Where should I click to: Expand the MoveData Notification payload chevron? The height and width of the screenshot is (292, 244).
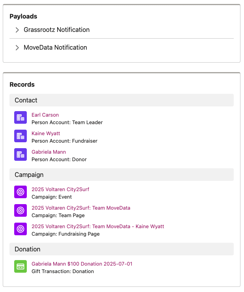[17, 48]
